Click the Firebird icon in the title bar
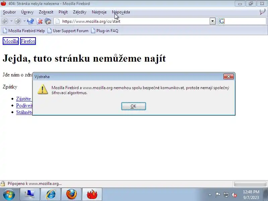This screenshot has width=268, height=201. coord(3,3)
